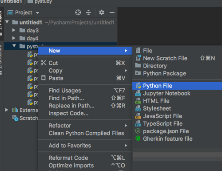Choose New Scratch File
222x171 pixels.
click(177, 58)
